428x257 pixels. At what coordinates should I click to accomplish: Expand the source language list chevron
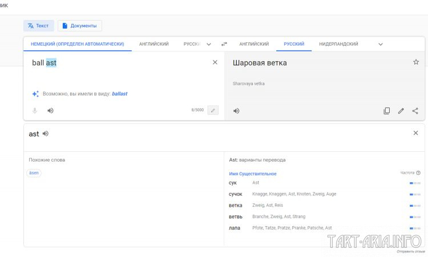click(x=209, y=44)
